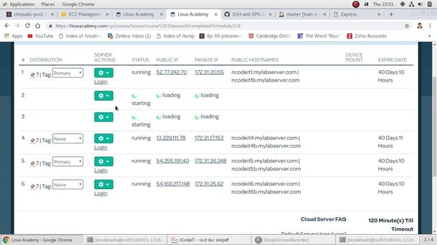Viewport: 437px width, 245px height.
Task: Open the Chrome three-dot menu
Action: coord(430,26)
